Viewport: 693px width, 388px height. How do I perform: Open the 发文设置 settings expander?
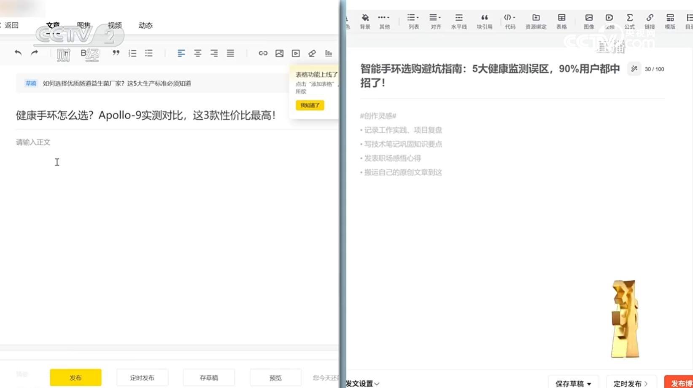(x=361, y=383)
